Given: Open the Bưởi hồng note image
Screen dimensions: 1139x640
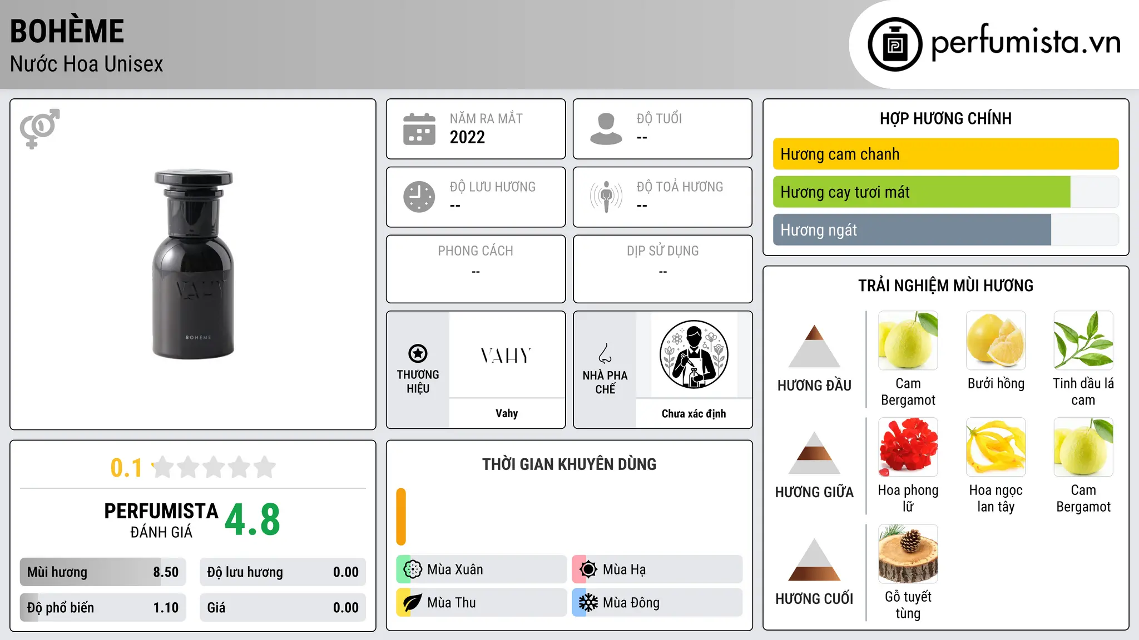Looking at the screenshot, I should pos(996,341).
